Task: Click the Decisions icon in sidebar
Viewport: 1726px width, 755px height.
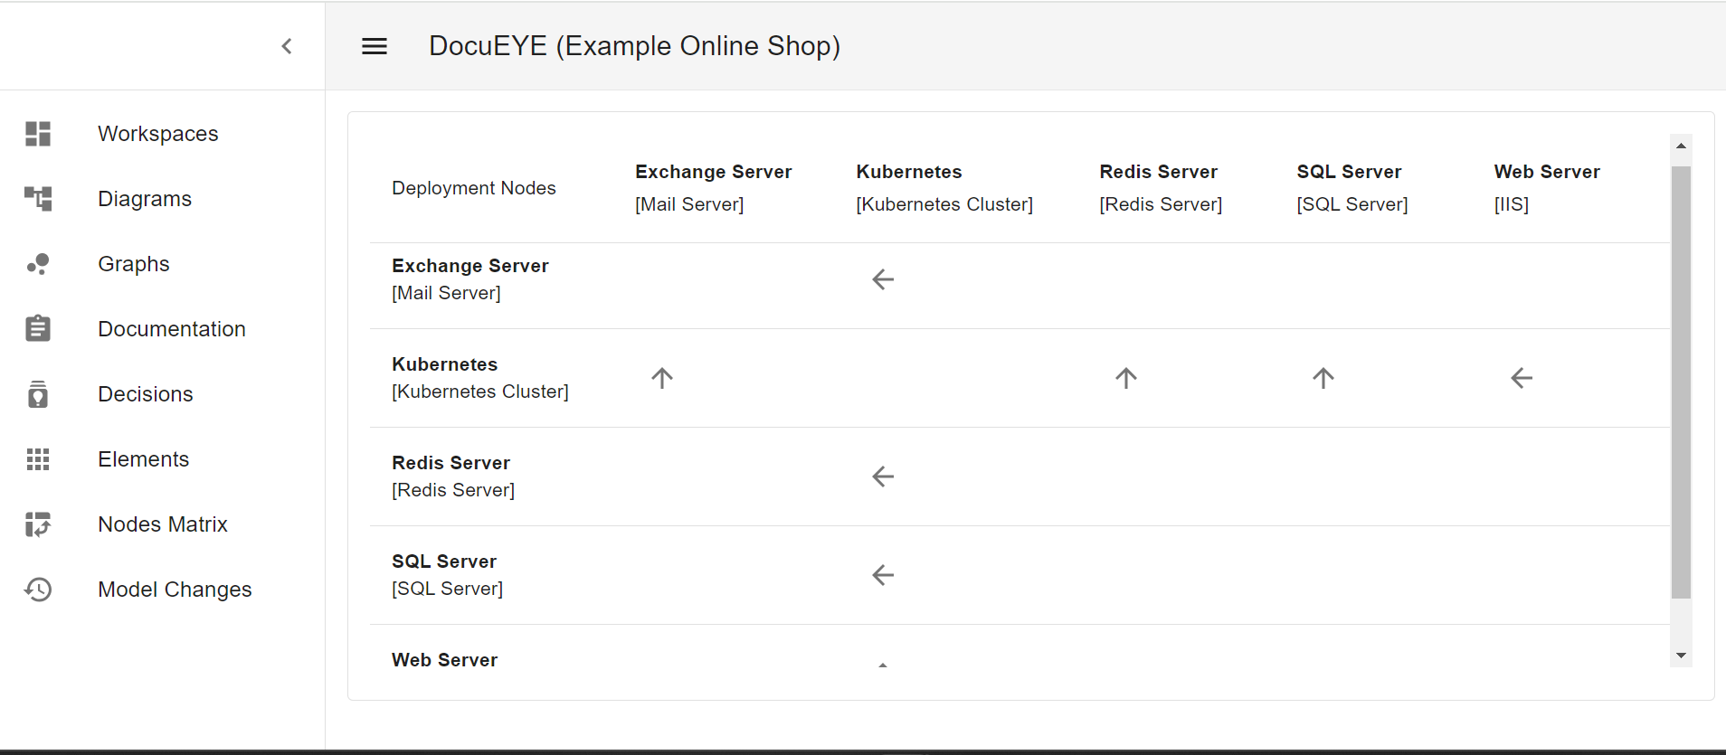Action: [38, 394]
